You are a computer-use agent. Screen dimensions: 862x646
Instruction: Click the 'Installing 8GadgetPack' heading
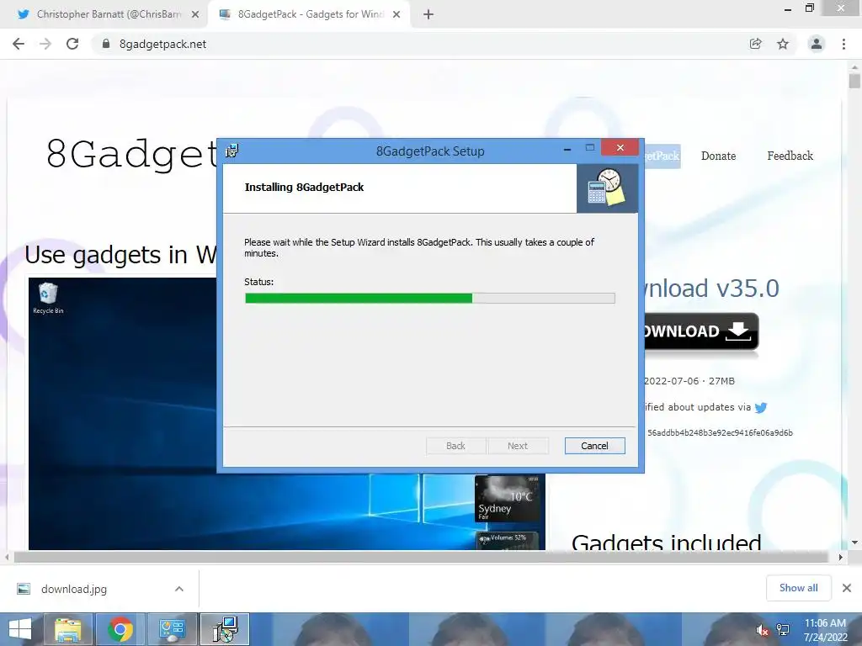(304, 188)
